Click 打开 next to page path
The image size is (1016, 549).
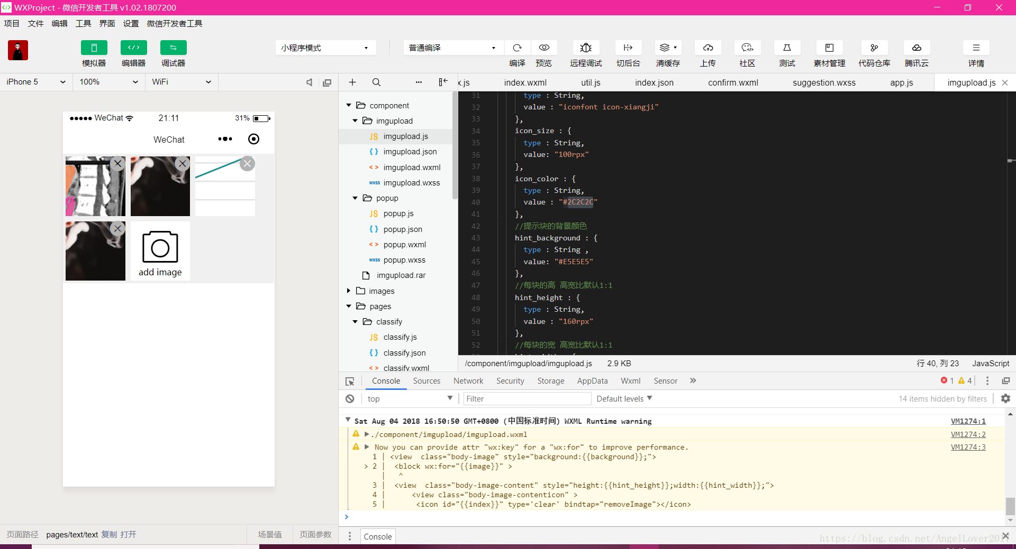pyautogui.click(x=128, y=534)
